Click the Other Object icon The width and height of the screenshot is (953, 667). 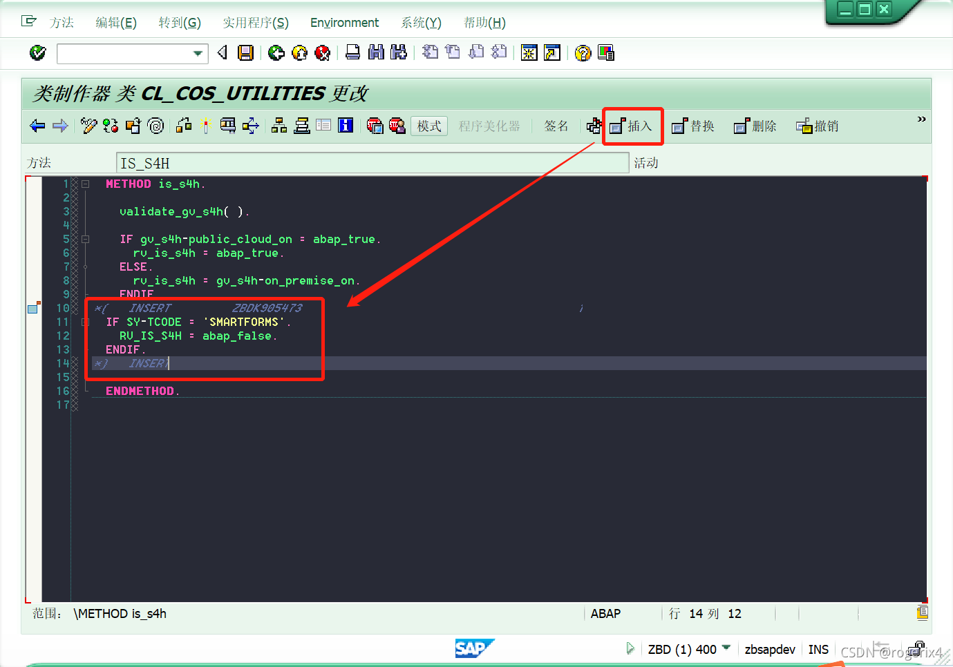pos(133,126)
